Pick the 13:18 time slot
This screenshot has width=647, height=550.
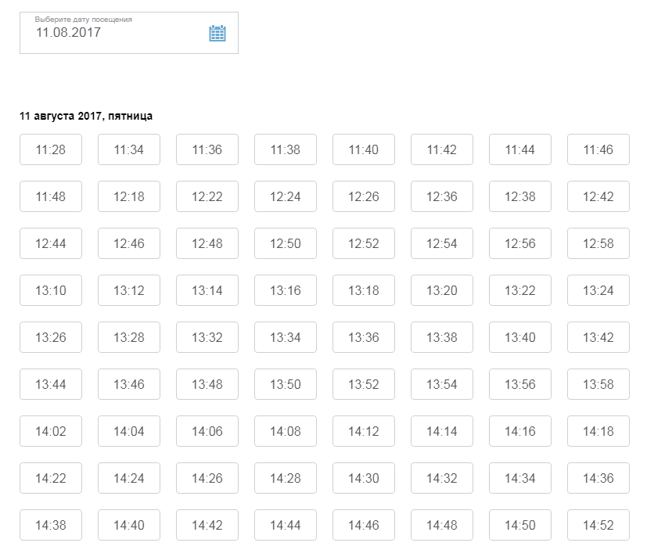[364, 290]
